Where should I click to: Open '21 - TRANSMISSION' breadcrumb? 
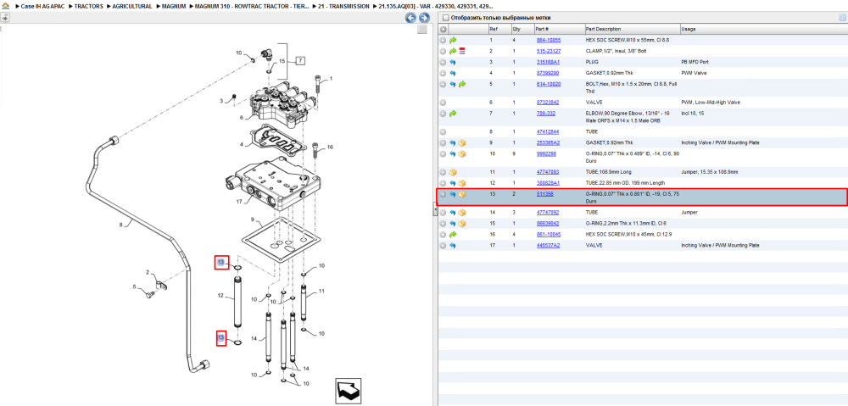tap(344, 7)
